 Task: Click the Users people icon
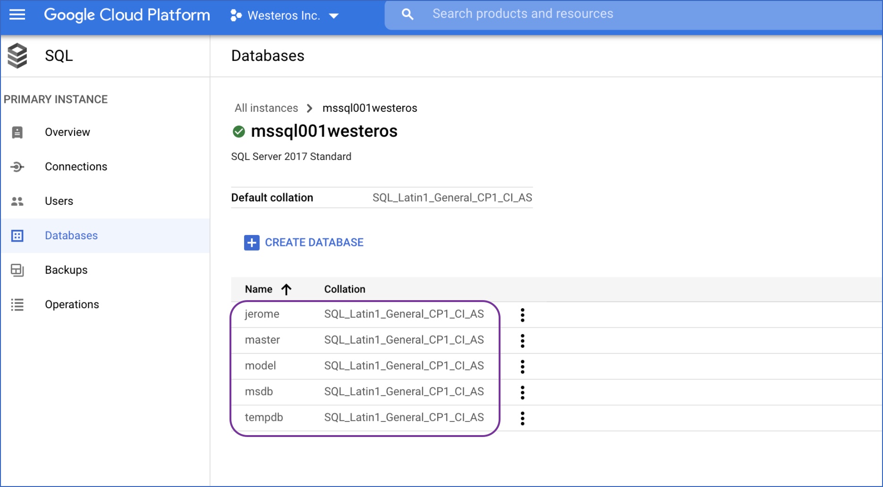pos(17,202)
